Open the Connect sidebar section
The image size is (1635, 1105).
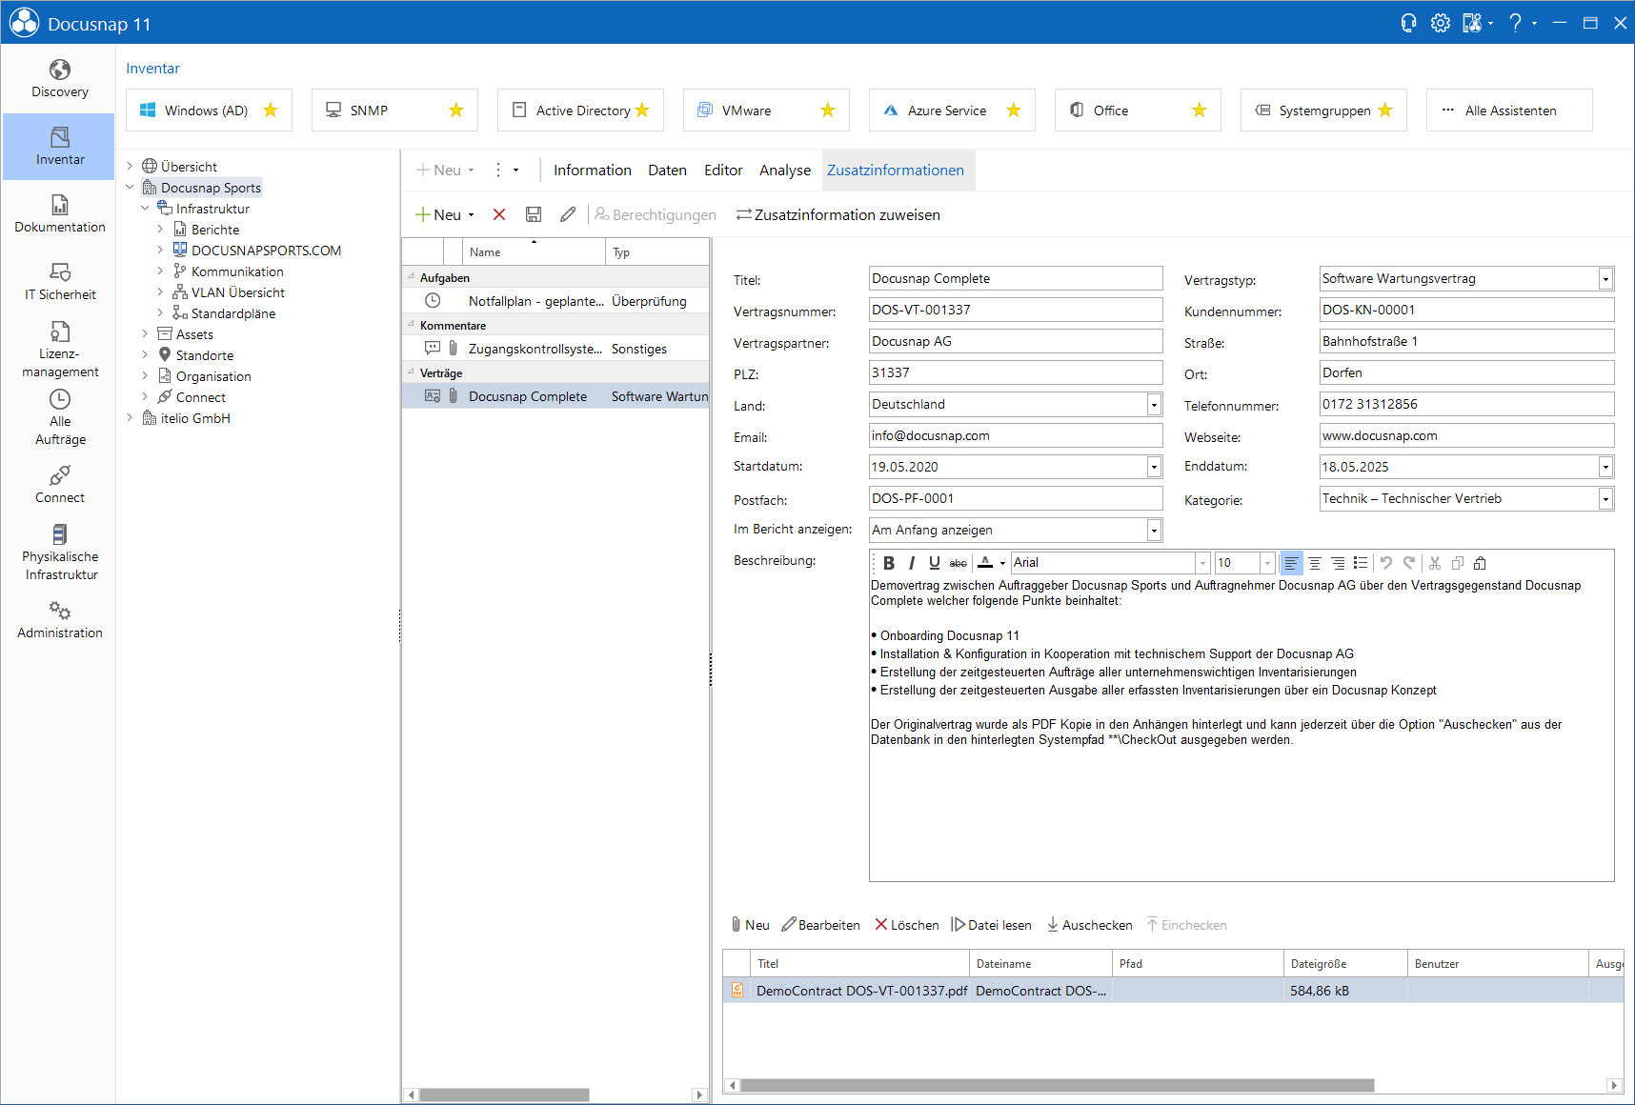pyautogui.click(x=59, y=485)
